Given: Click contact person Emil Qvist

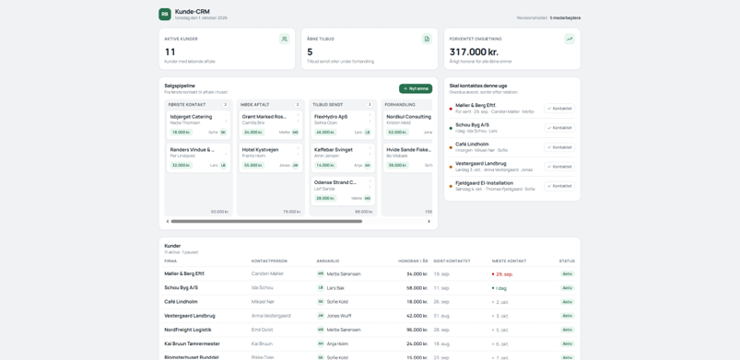Looking at the screenshot, I should click(x=262, y=330).
